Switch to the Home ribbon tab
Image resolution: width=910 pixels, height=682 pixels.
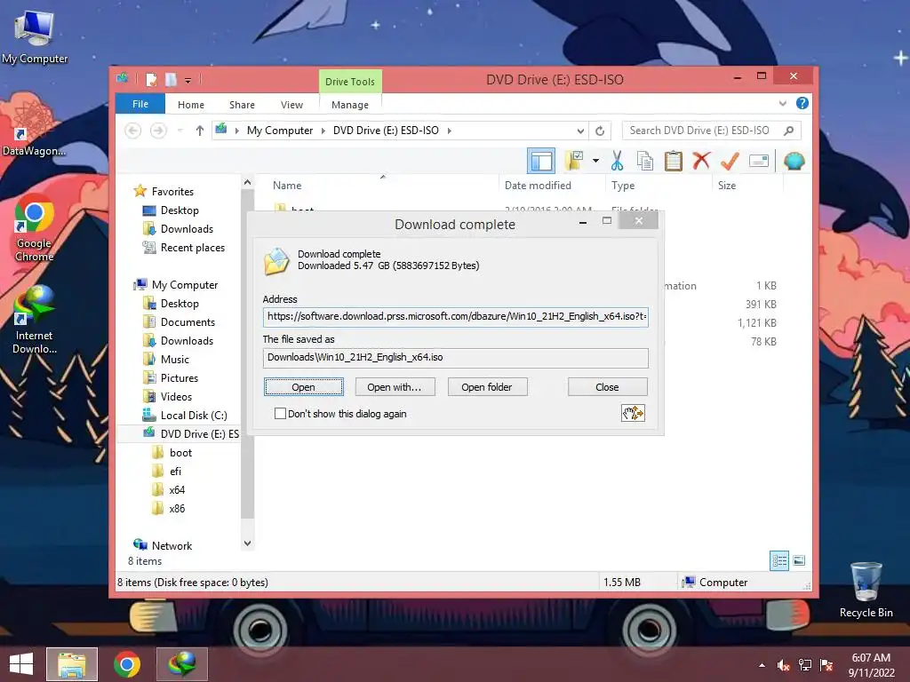click(191, 105)
